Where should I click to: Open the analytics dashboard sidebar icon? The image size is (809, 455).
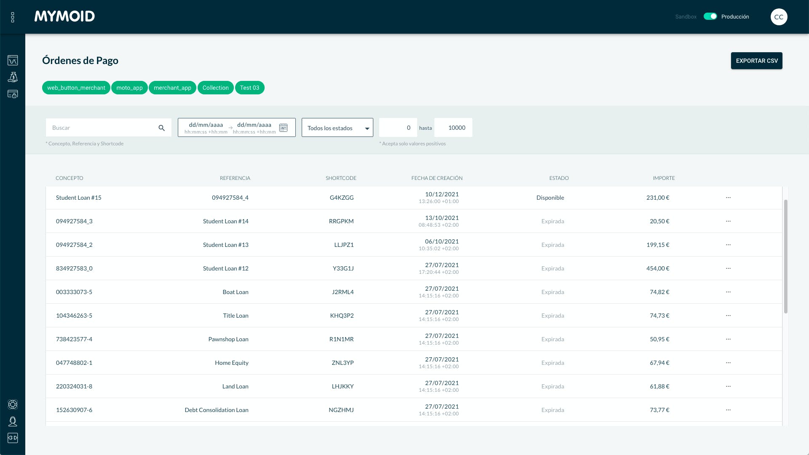[x=13, y=60]
